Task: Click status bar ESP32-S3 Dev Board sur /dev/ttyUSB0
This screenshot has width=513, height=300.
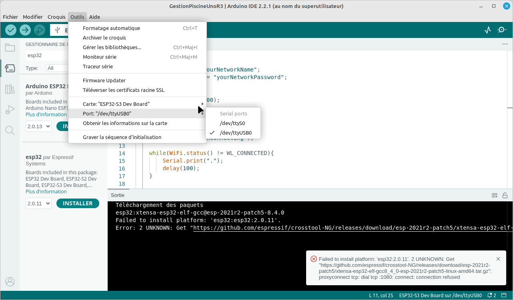Action: click(x=441, y=296)
